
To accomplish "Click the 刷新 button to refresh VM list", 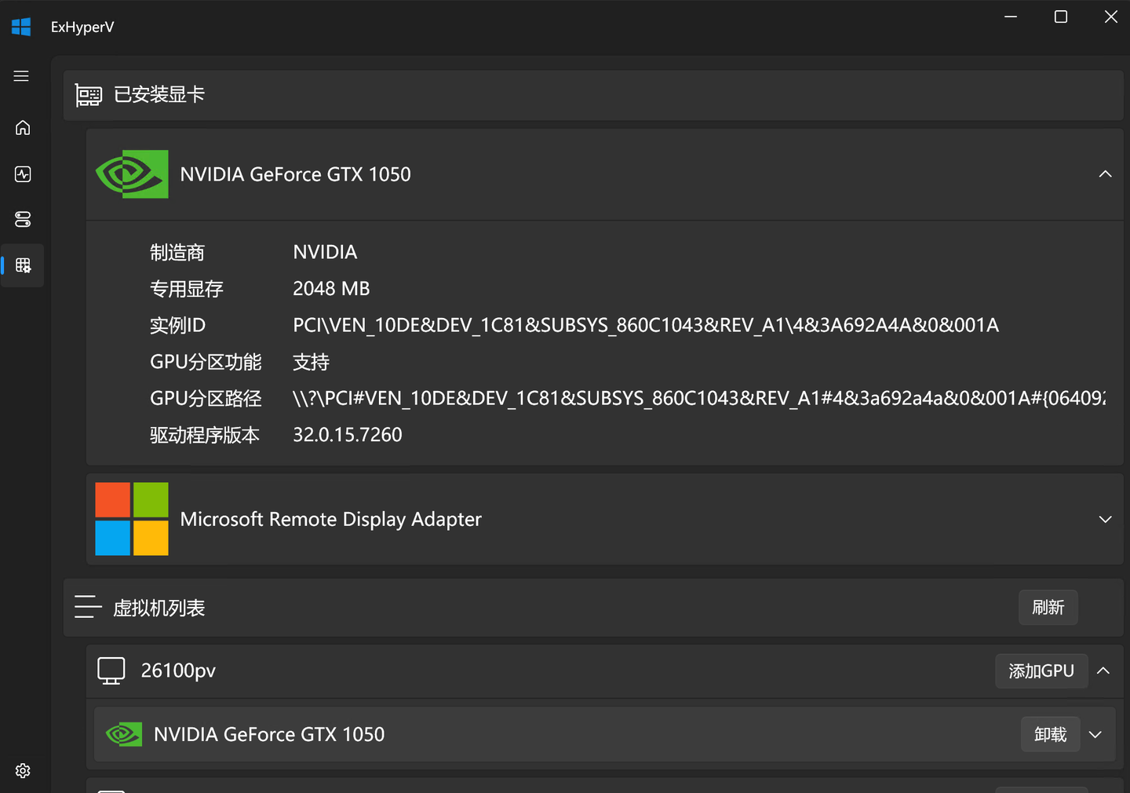I will pos(1048,607).
